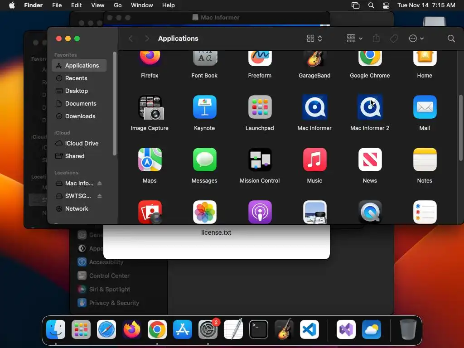Click the Edit Tags toolbar icon
The width and height of the screenshot is (464, 348).
point(394,39)
